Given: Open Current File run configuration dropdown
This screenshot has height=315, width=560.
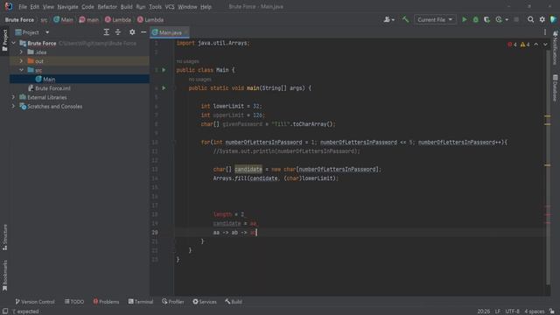Looking at the screenshot, I should click(435, 19).
